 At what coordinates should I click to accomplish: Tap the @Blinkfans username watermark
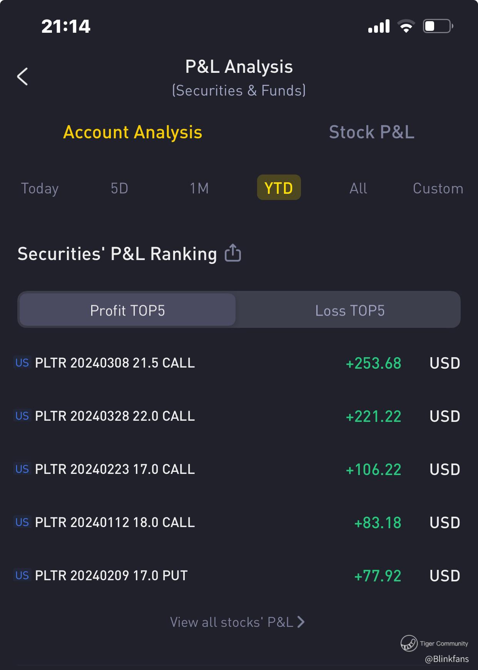point(446,659)
